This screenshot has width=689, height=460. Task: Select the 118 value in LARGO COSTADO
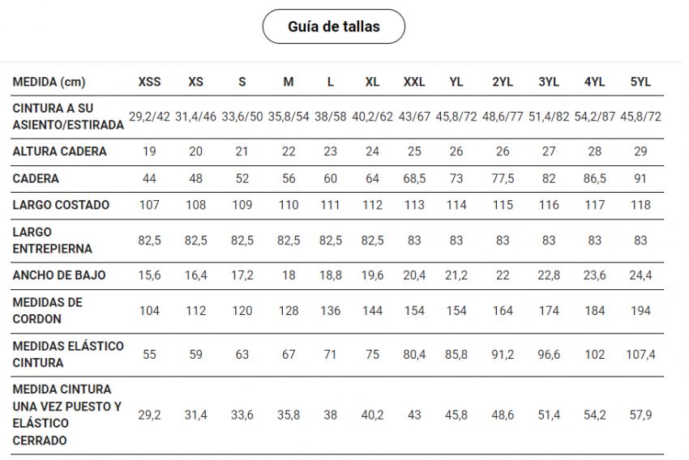pos(640,205)
